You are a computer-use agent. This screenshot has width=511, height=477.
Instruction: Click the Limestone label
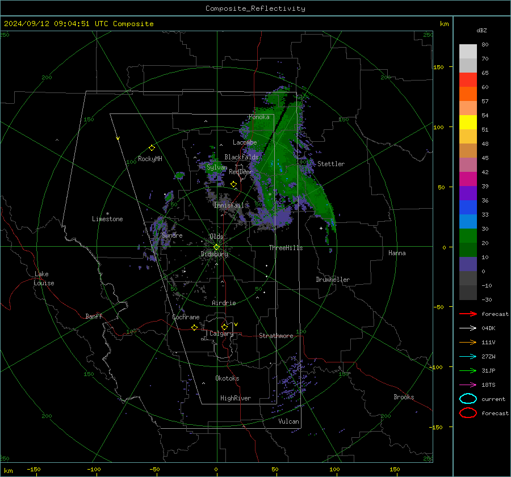[x=107, y=219]
